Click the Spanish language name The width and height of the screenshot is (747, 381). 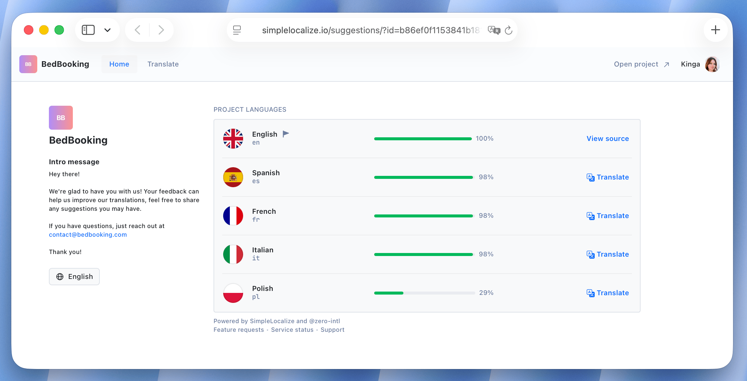coord(266,173)
